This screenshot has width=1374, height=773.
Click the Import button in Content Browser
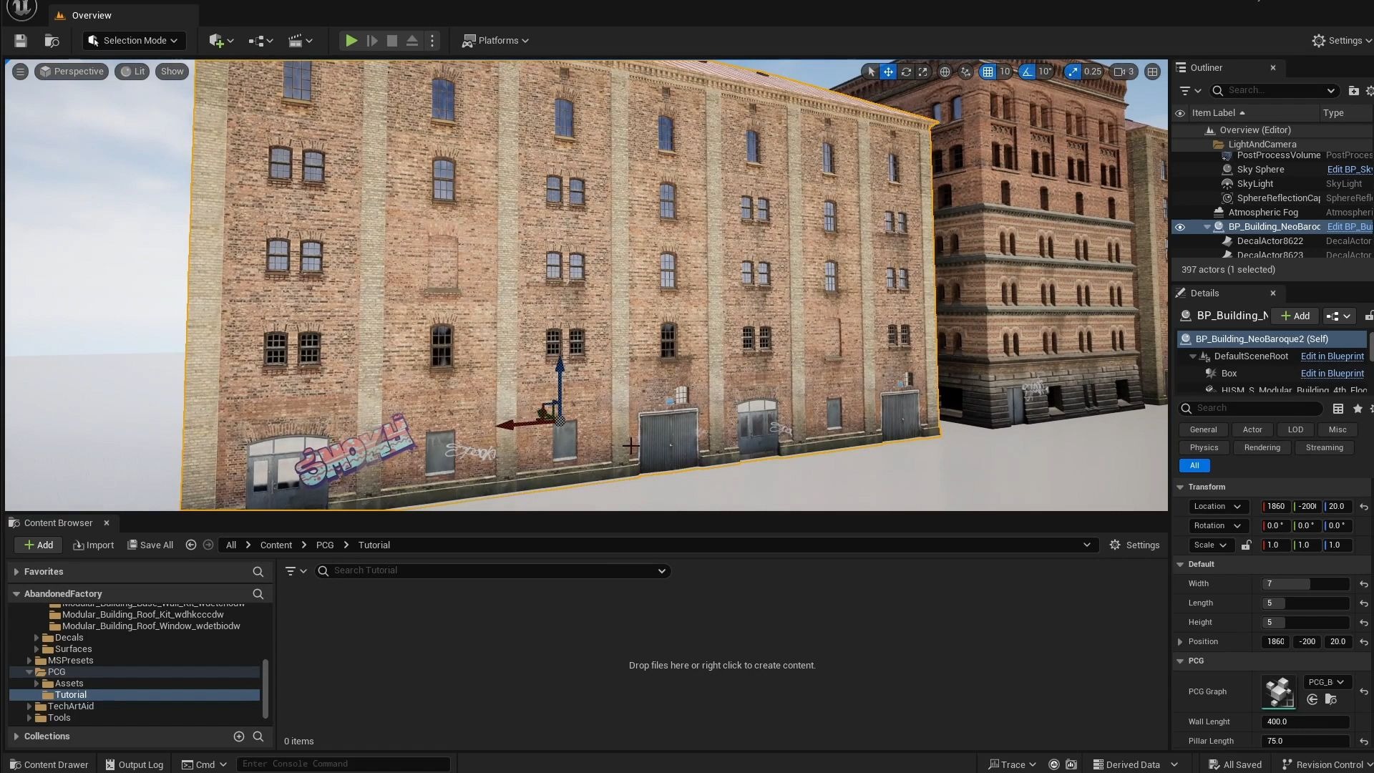(x=93, y=545)
